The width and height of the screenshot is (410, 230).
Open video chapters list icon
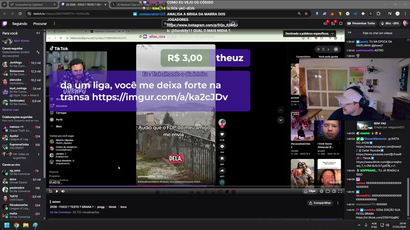51,191
